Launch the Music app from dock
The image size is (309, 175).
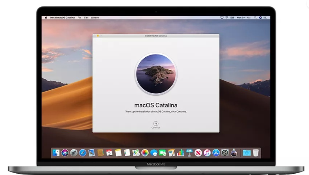207,153
